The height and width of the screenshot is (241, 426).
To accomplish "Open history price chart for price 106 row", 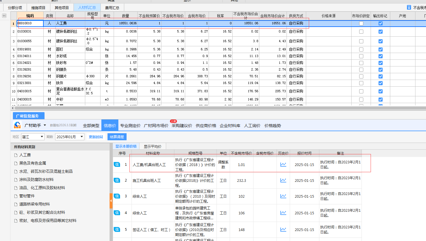I will [283, 213].
